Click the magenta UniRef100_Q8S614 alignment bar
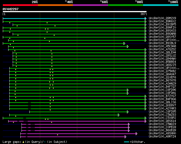This screenshot has width=181, height=144. click(x=77, y=121)
